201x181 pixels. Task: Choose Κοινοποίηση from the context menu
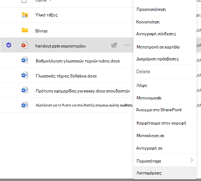click(148, 22)
